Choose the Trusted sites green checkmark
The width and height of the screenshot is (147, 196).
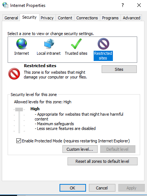[76, 44]
